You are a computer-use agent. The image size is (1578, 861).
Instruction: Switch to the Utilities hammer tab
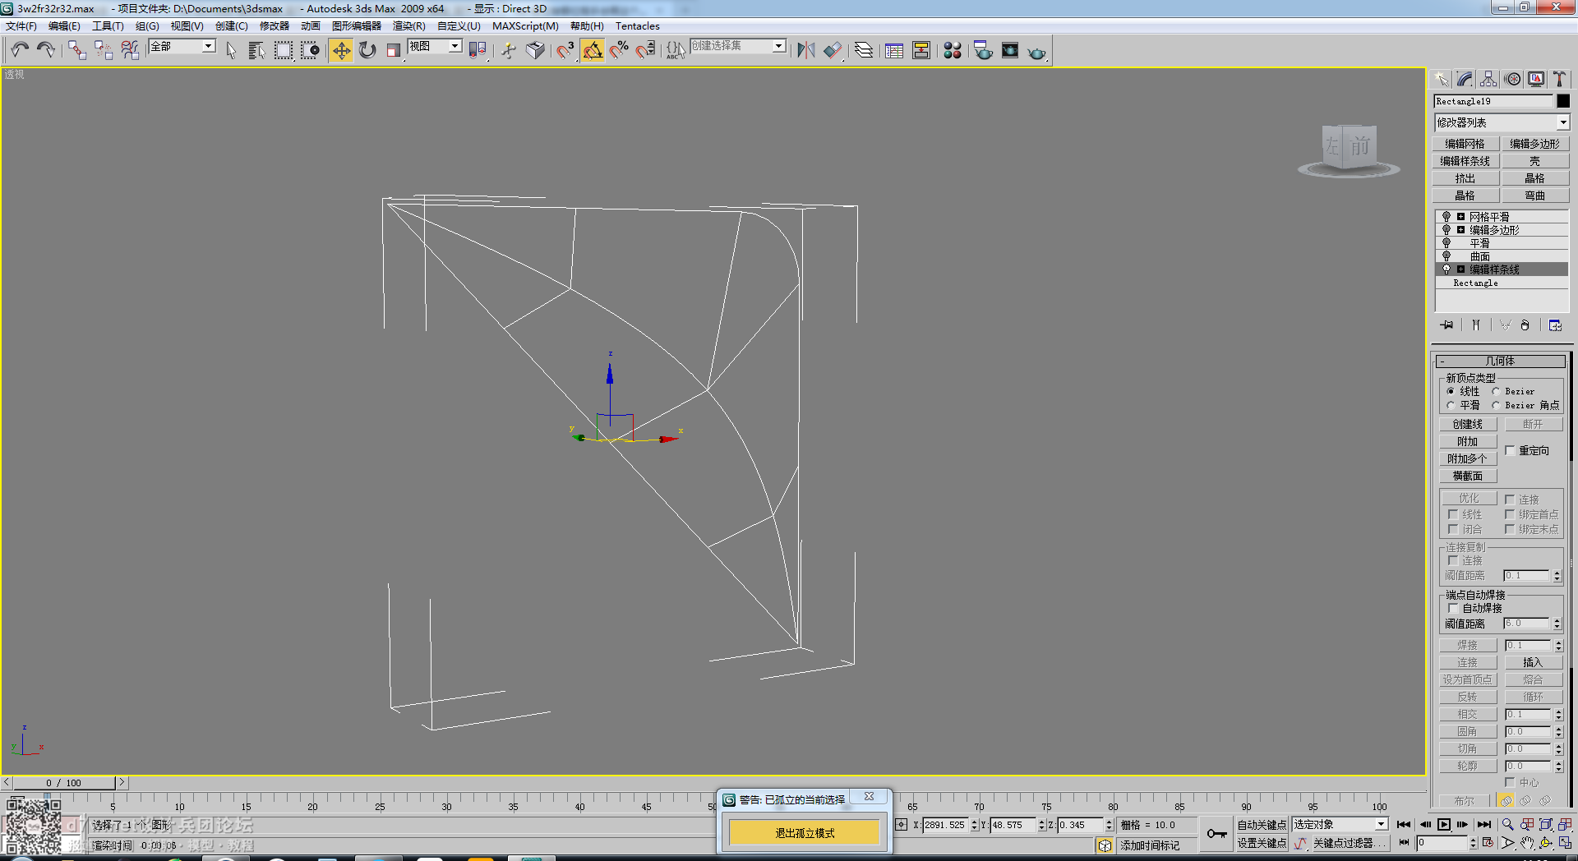pos(1559,79)
